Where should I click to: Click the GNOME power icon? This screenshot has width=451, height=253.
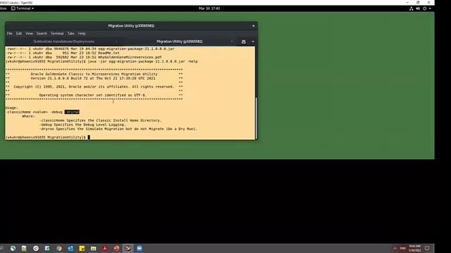point(424,8)
